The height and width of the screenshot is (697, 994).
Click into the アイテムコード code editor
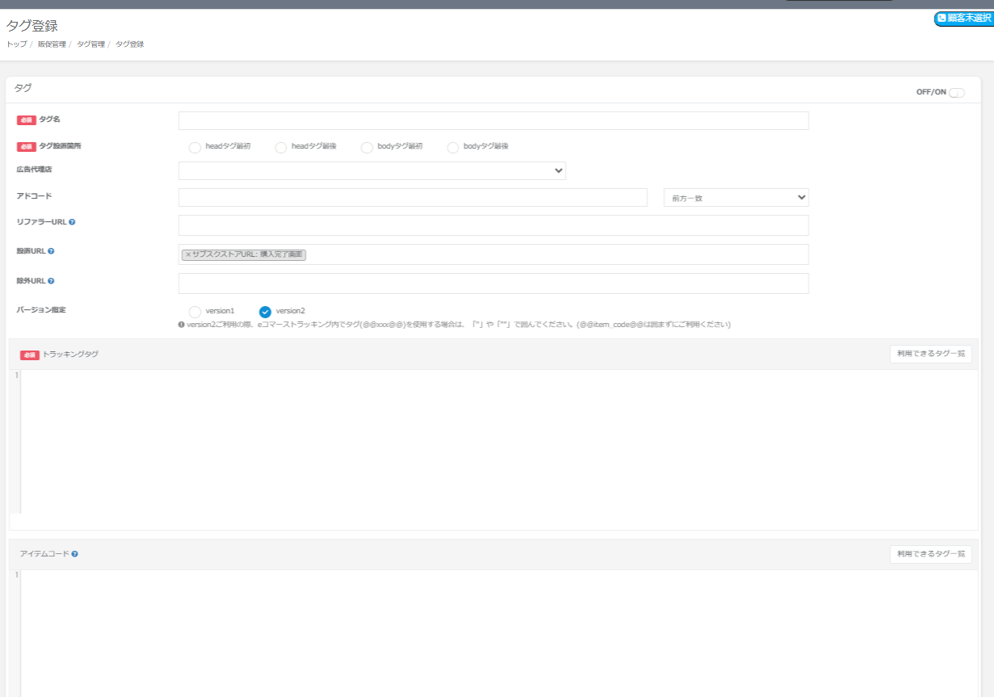pyautogui.click(x=498, y=633)
